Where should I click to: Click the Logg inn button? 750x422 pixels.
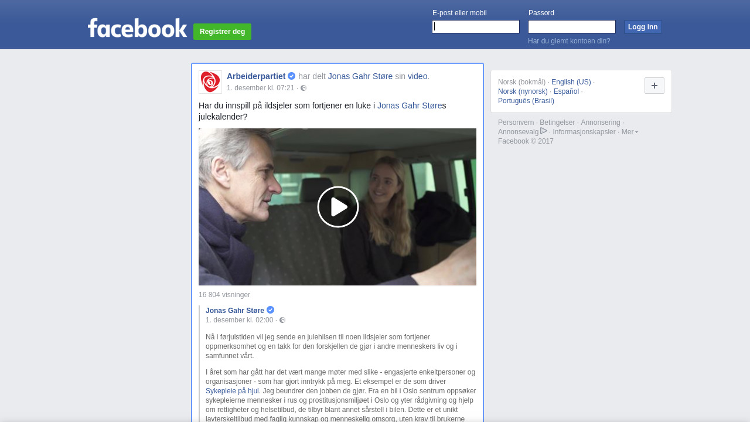coord(643,27)
